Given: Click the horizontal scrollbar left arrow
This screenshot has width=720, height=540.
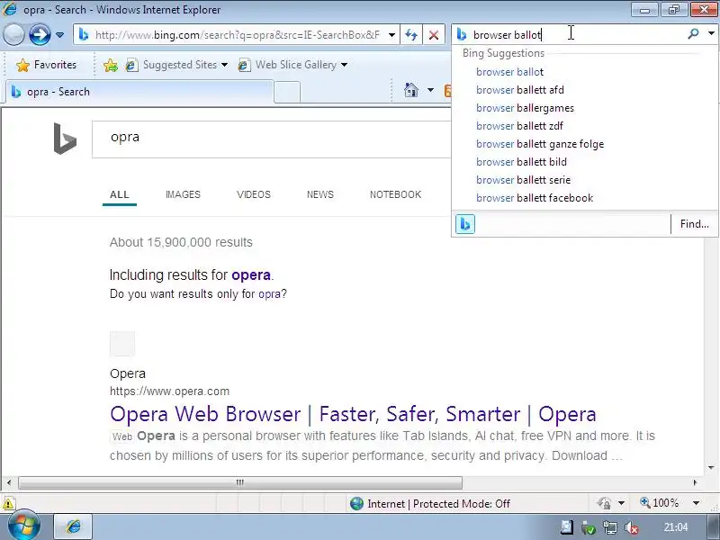Looking at the screenshot, I should click(9, 482).
